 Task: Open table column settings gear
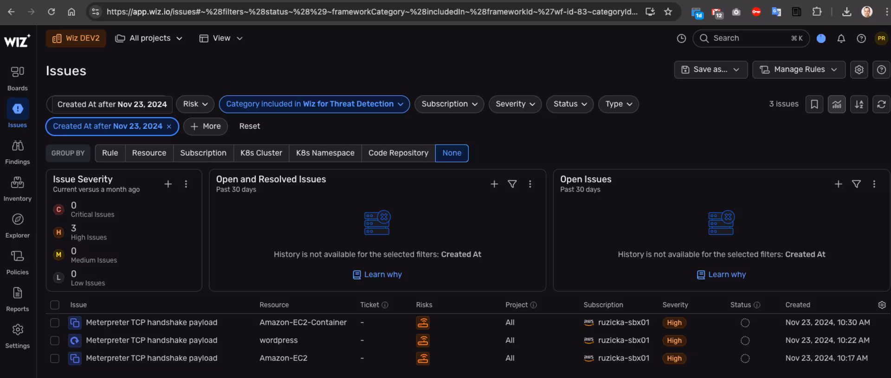(882, 305)
